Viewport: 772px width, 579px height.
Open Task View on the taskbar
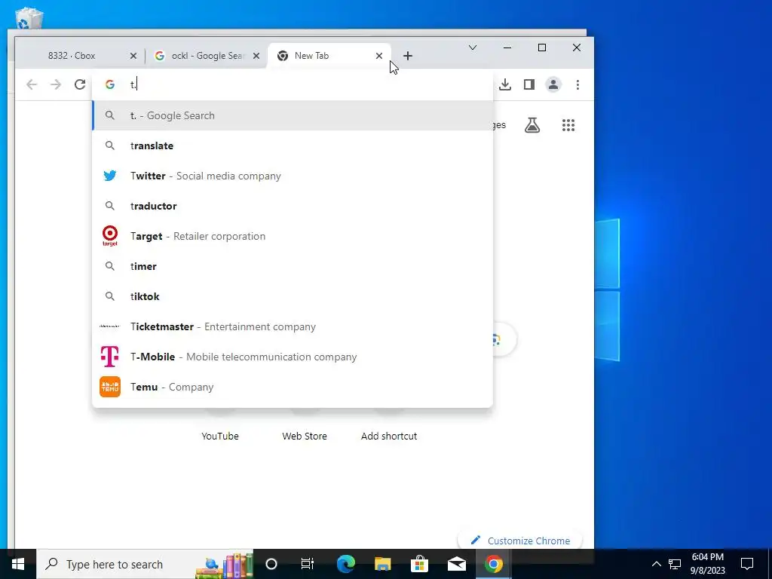tap(308, 564)
